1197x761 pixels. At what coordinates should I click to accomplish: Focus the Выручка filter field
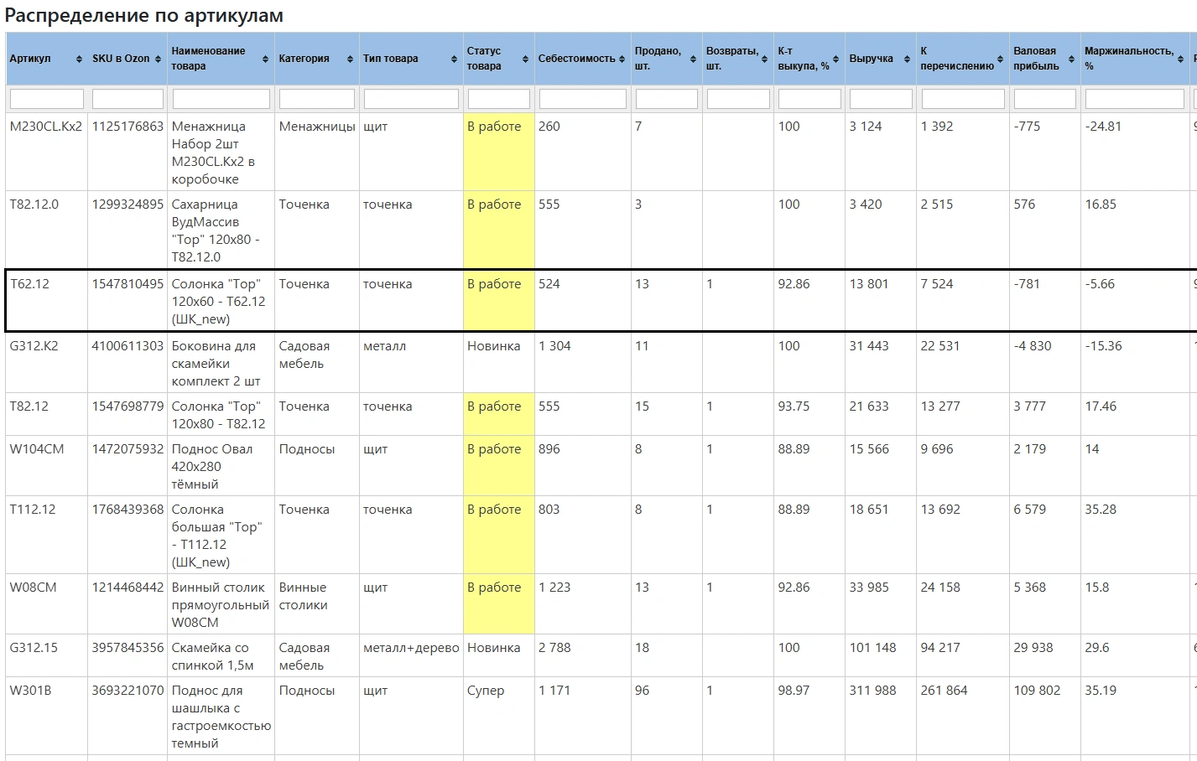coord(881,99)
